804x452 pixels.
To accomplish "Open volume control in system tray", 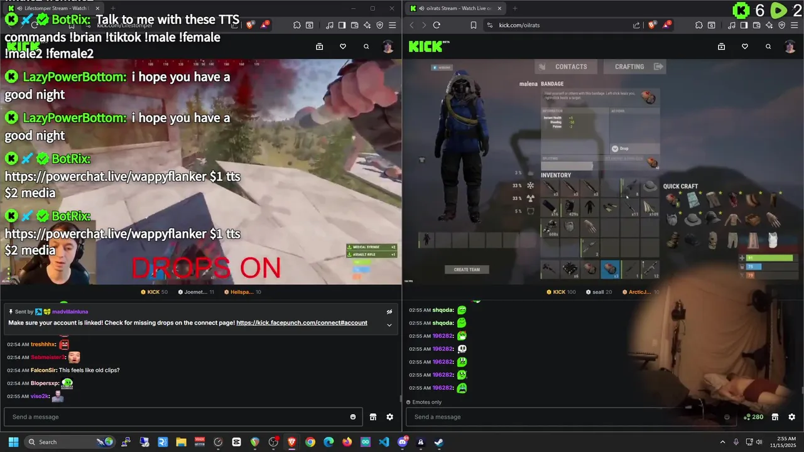I will click(759, 442).
